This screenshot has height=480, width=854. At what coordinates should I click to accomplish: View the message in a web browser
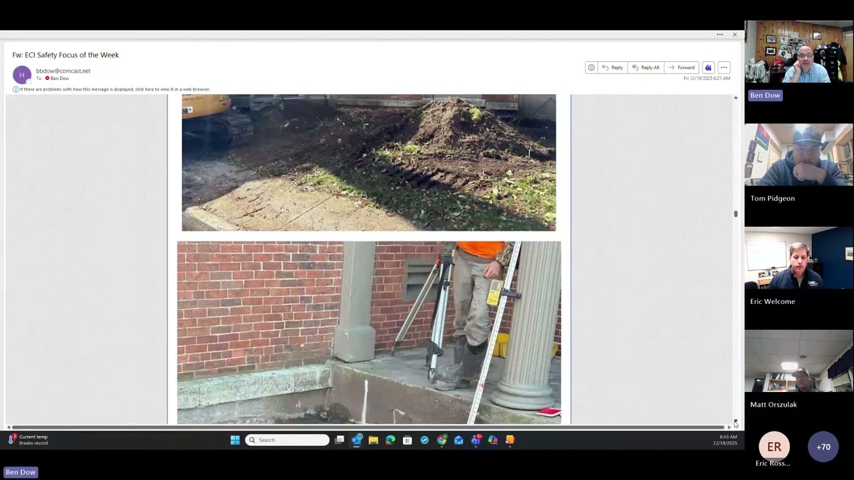[115, 89]
